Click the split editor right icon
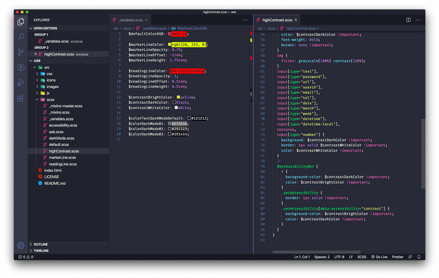Image resolution: width=439 pixels, height=278 pixels. pos(408,20)
